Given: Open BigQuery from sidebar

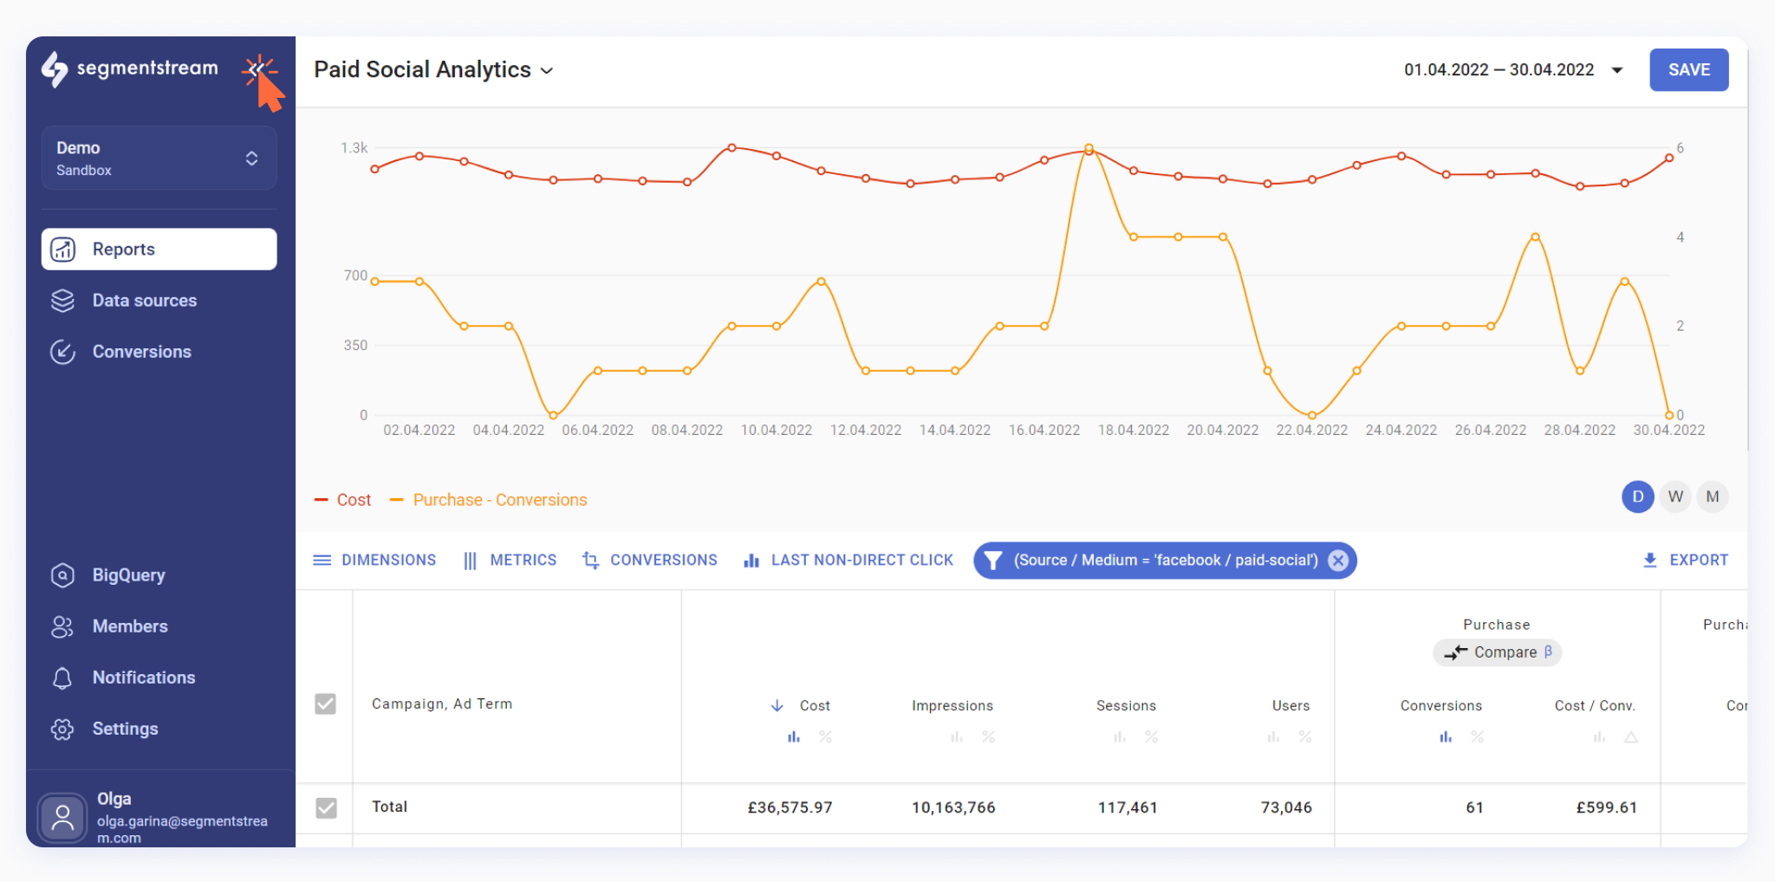Looking at the screenshot, I should tap(128, 575).
